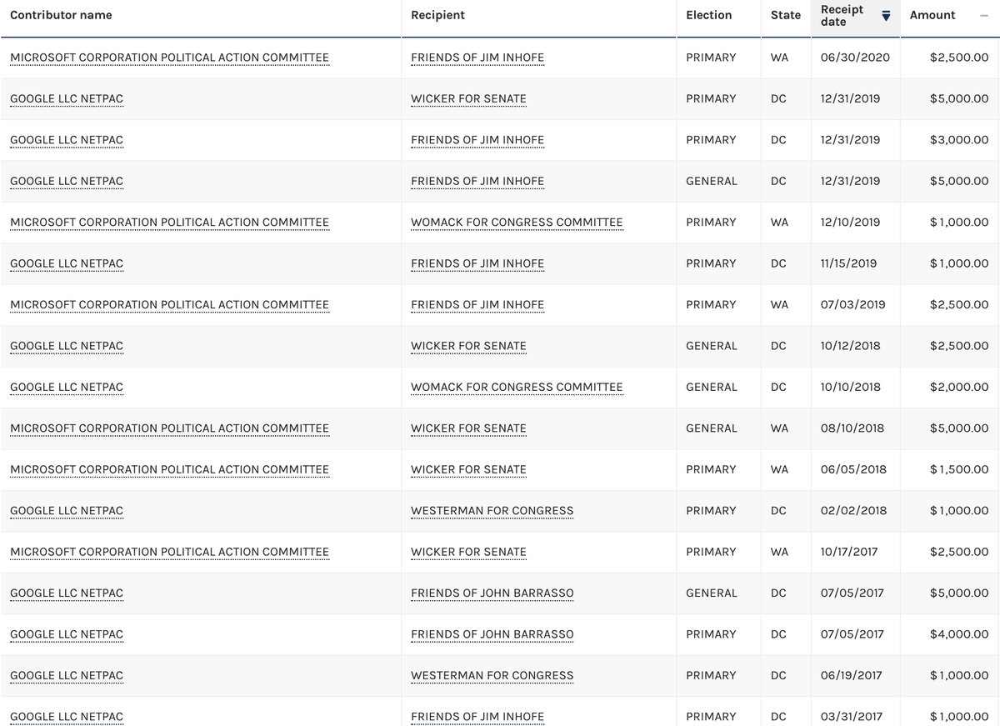Screen dimensions: 1000x726
Task: Open Womack for Congress Committee in the 10/10/2018 row
Action: (x=517, y=388)
